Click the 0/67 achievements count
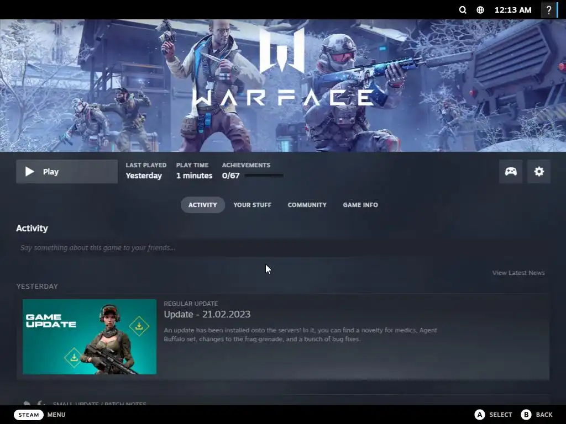This screenshot has height=424, width=566. coord(230,176)
